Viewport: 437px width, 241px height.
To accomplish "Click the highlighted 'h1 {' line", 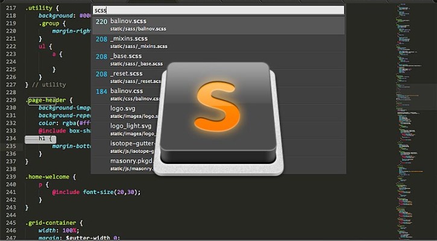I will click(40, 139).
